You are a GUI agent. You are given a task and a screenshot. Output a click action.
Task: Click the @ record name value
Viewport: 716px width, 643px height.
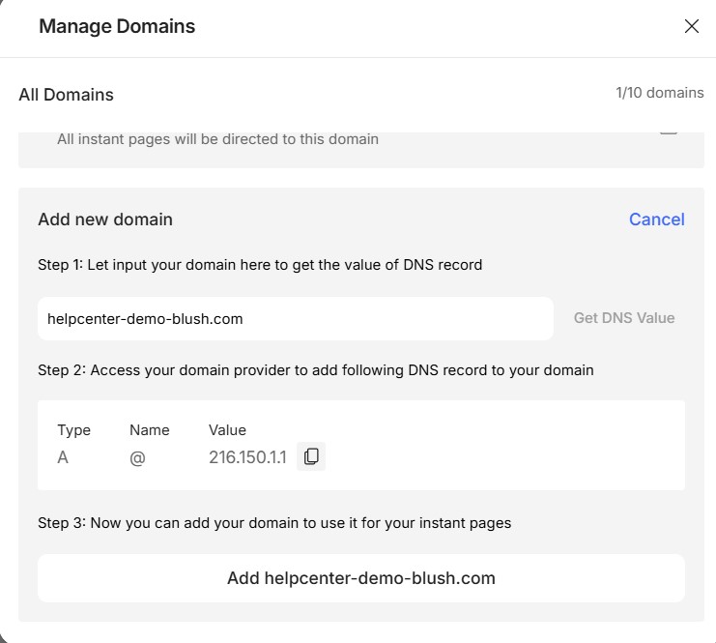(x=137, y=457)
